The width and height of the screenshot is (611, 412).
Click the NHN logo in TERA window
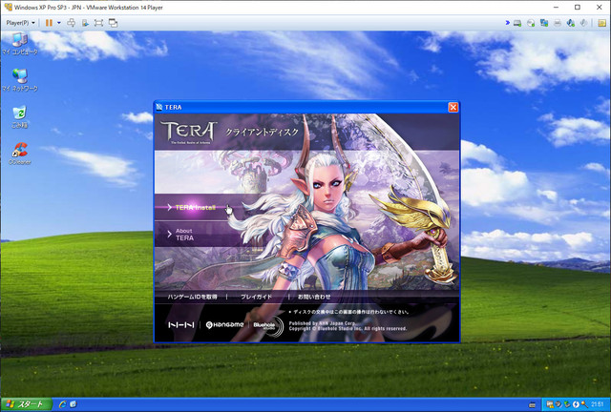[181, 324]
